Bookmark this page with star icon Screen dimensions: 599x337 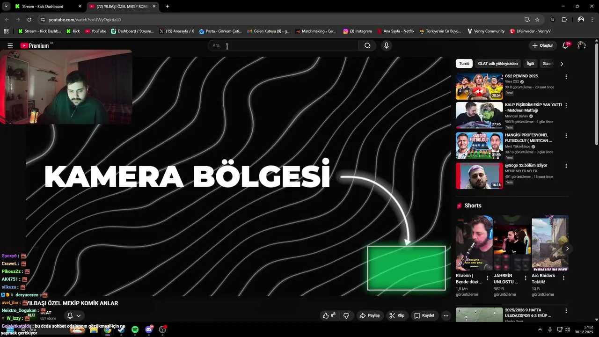(537, 20)
